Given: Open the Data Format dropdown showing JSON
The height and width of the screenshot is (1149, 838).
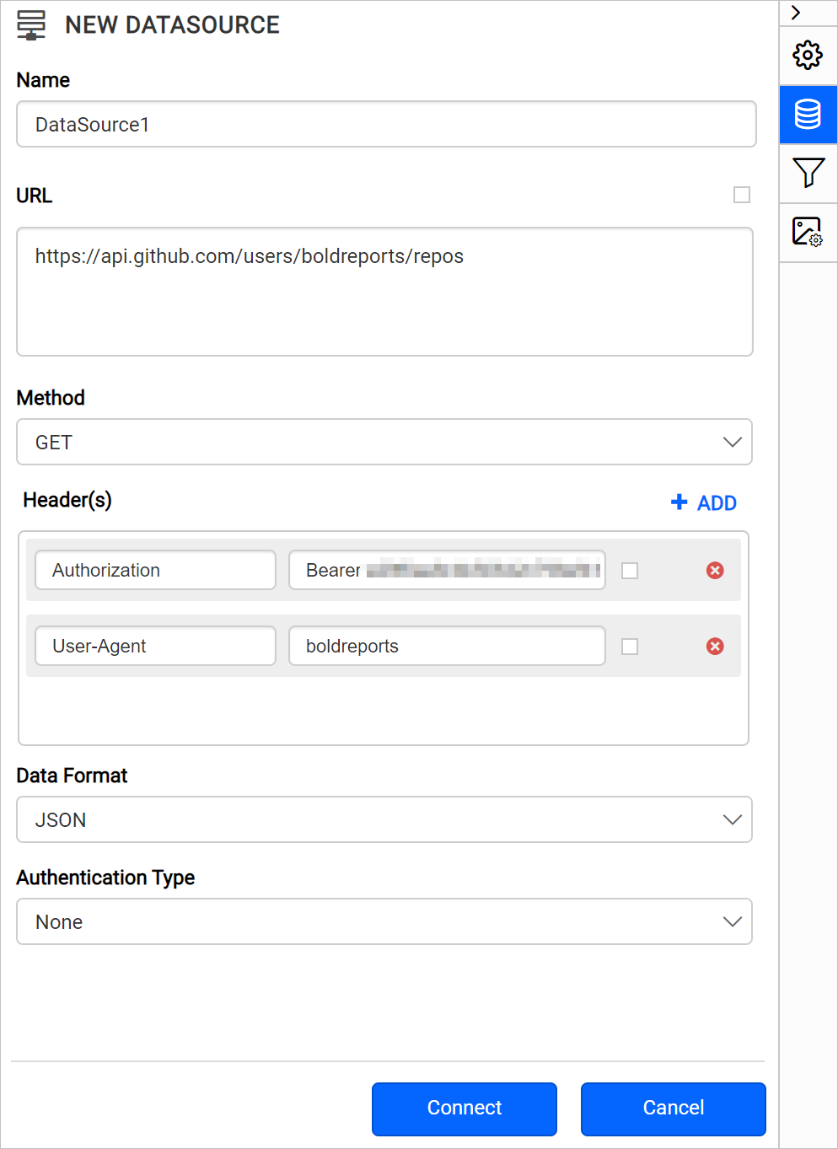Looking at the screenshot, I should [x=384, y=819].
